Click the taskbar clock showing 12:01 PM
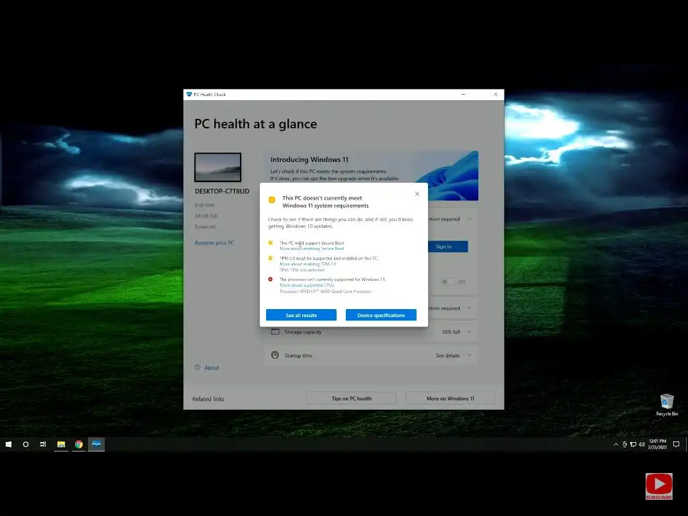 click(x=657, y=444)
